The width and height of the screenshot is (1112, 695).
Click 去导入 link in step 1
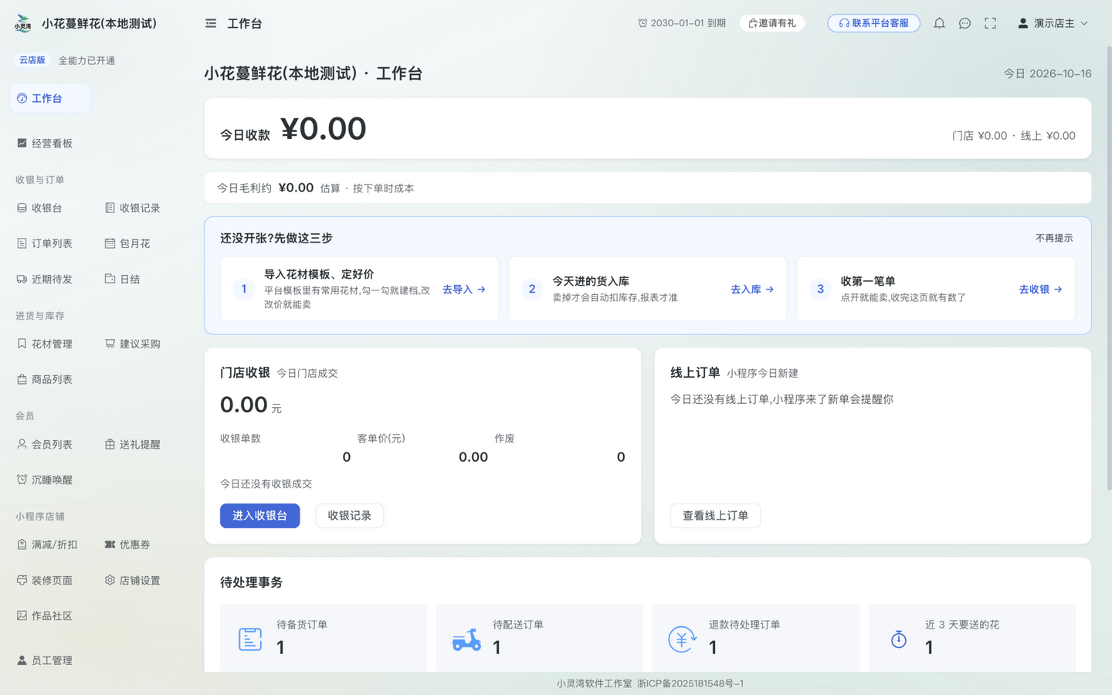(x=464, y=289)
